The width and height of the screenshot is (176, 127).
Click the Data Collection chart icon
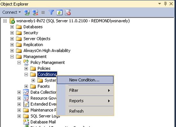pyautogui.click(x=26, y=92)
